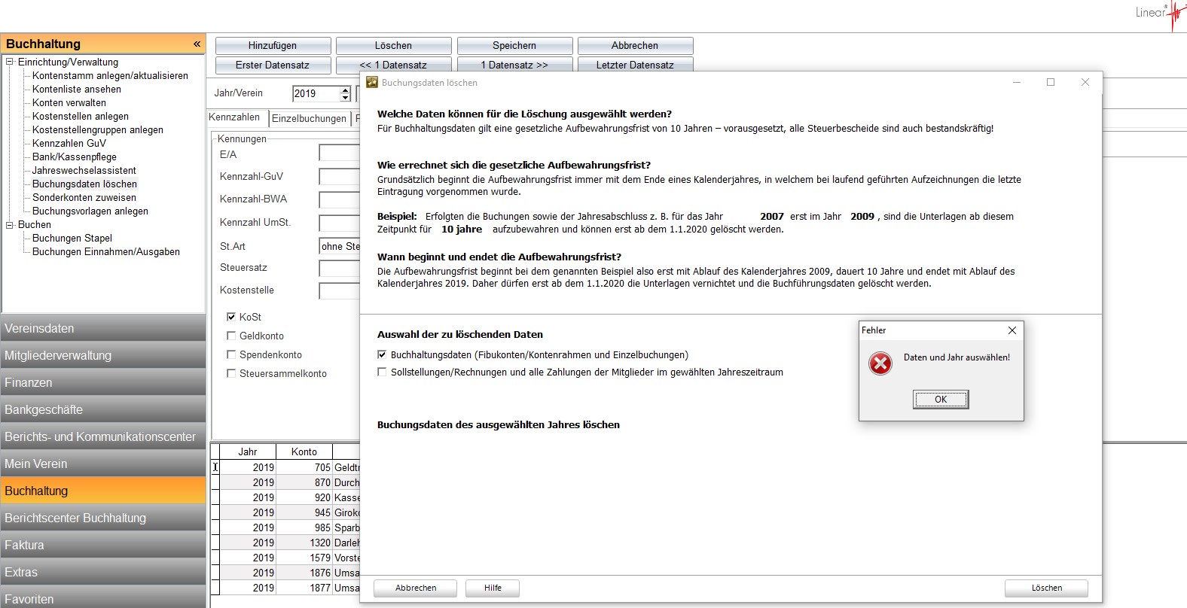1187x608 pixels.
Task: Decrease the year in Jahr/Verein spinner
Action: click(x=345, y=98)
